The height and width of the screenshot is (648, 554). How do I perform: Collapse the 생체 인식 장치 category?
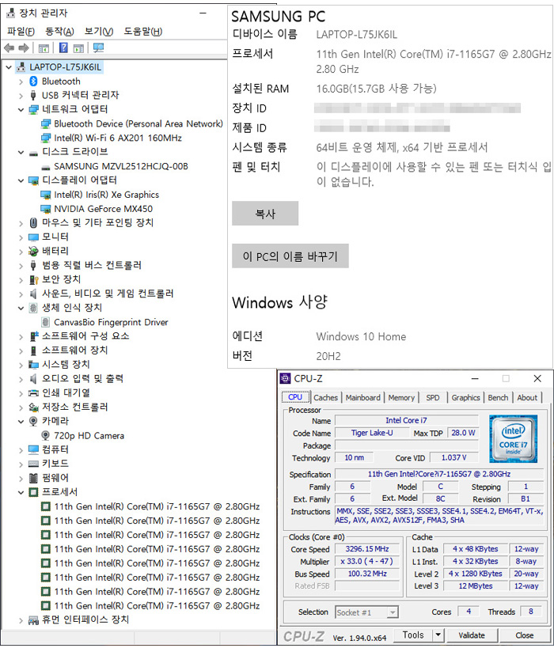point(21,308)
